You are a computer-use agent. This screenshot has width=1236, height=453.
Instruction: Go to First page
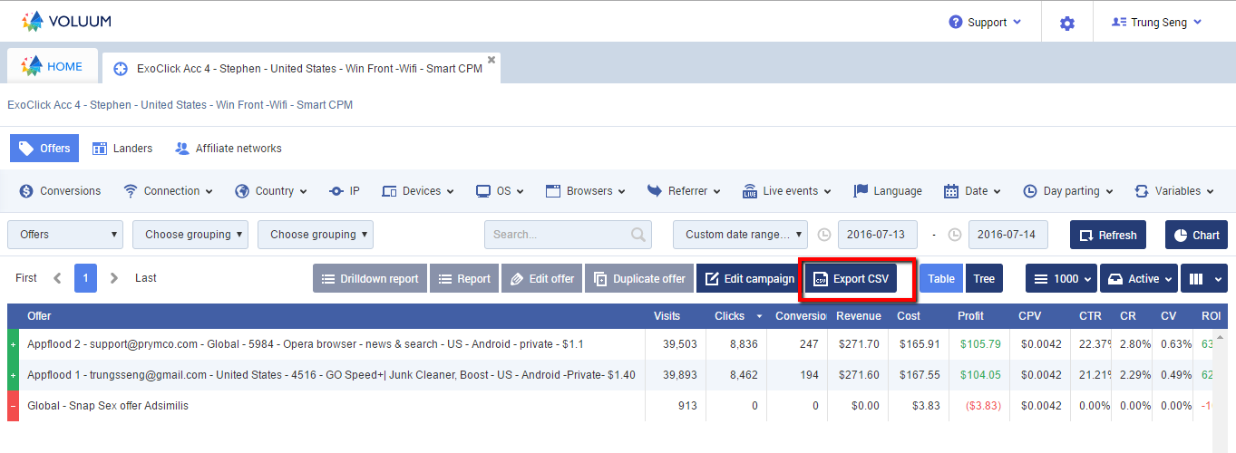(26, 278)
